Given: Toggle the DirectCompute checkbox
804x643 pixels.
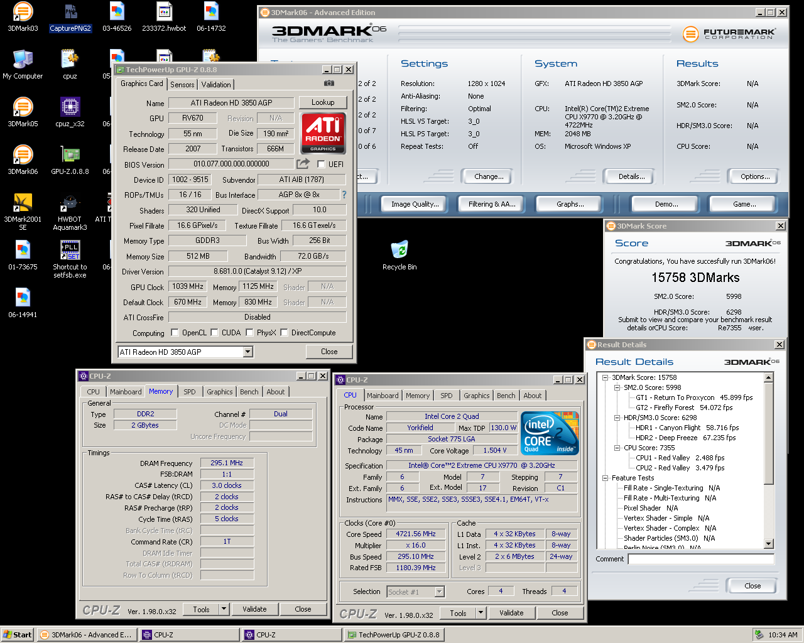Looking at the screenshot, I should 284,333.
